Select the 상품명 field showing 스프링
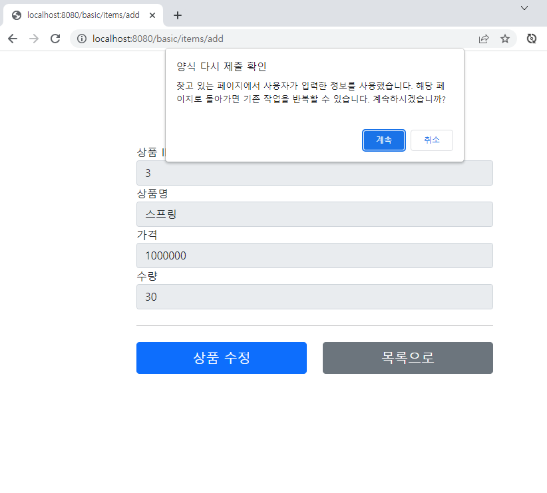The height and width of the screenshot is (493, 547). [x=314, y=214]
